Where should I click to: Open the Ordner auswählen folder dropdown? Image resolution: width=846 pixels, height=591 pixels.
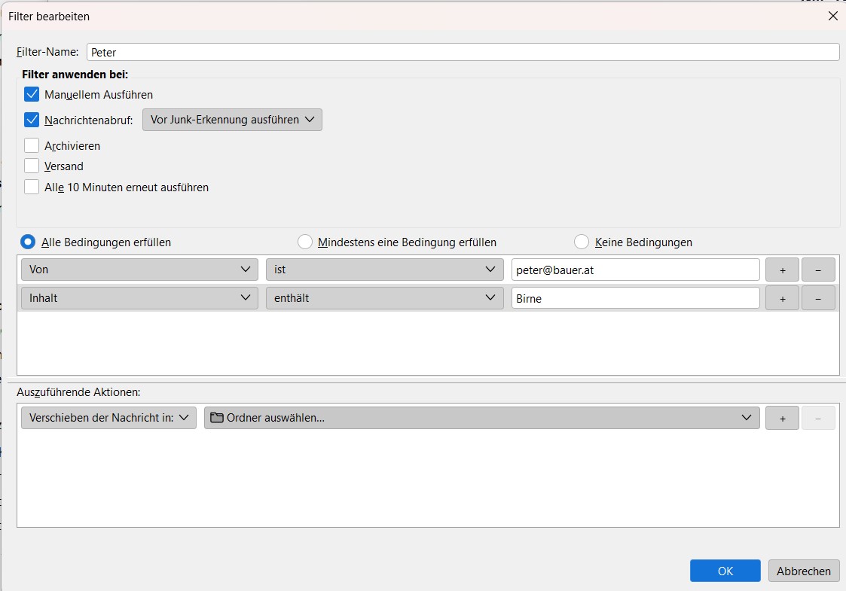click(481, 418)
